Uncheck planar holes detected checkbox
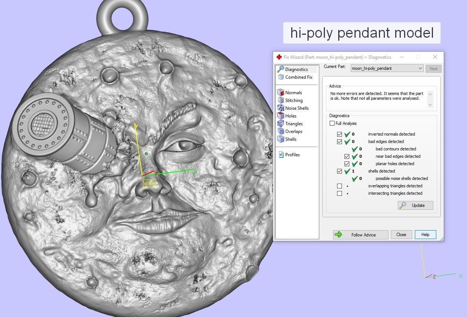Screen dimensions: 467x317 coord(347,164)
